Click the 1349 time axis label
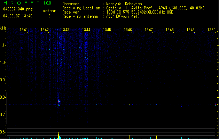 190,30
